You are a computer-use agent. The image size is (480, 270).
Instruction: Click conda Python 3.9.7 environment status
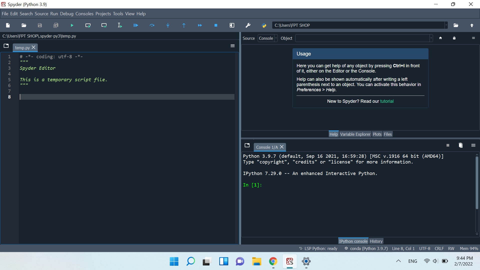pos(366,248)
